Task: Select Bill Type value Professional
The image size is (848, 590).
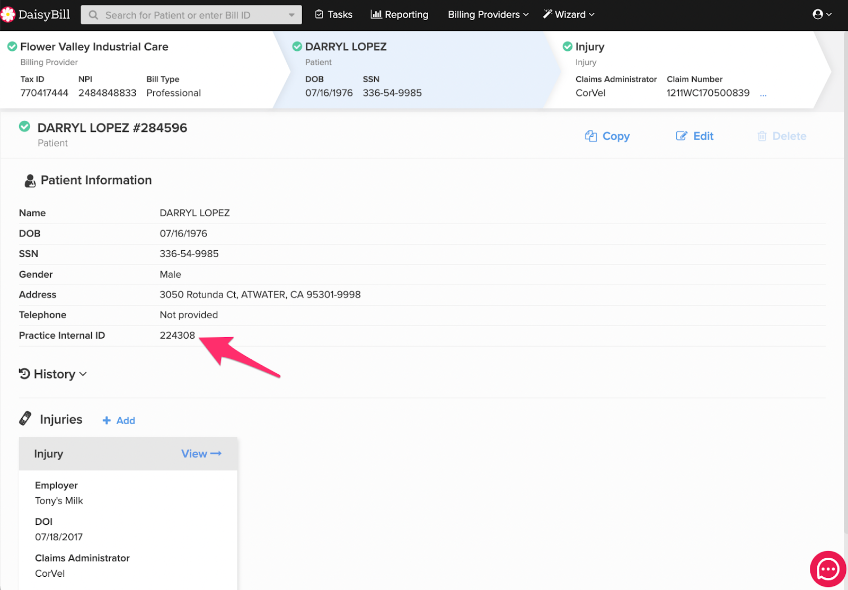Action: 174,93
